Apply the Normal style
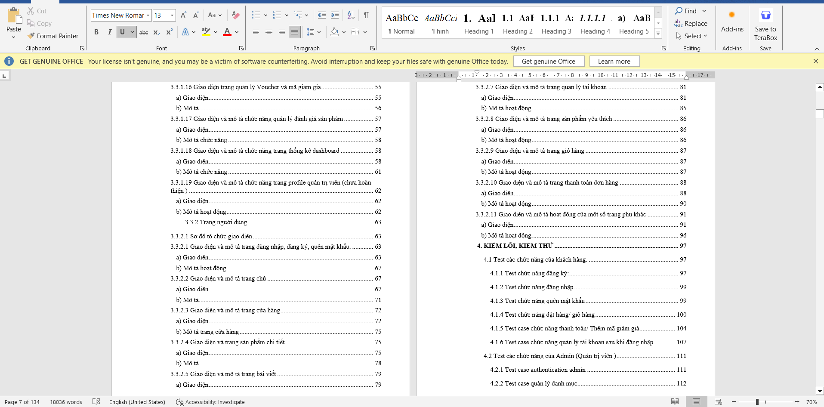 point(402,24)
